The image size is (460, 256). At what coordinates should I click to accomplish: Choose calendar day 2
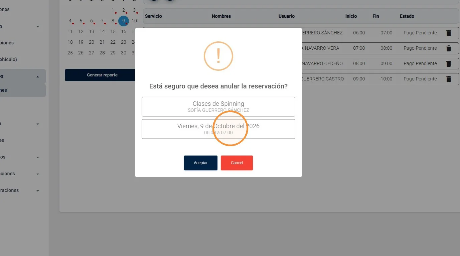[x=124, y=10]
